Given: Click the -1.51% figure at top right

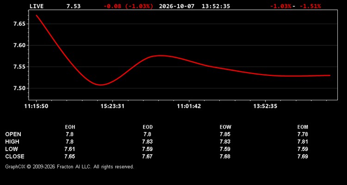Looking at the screenshot, I should (310, 6).
